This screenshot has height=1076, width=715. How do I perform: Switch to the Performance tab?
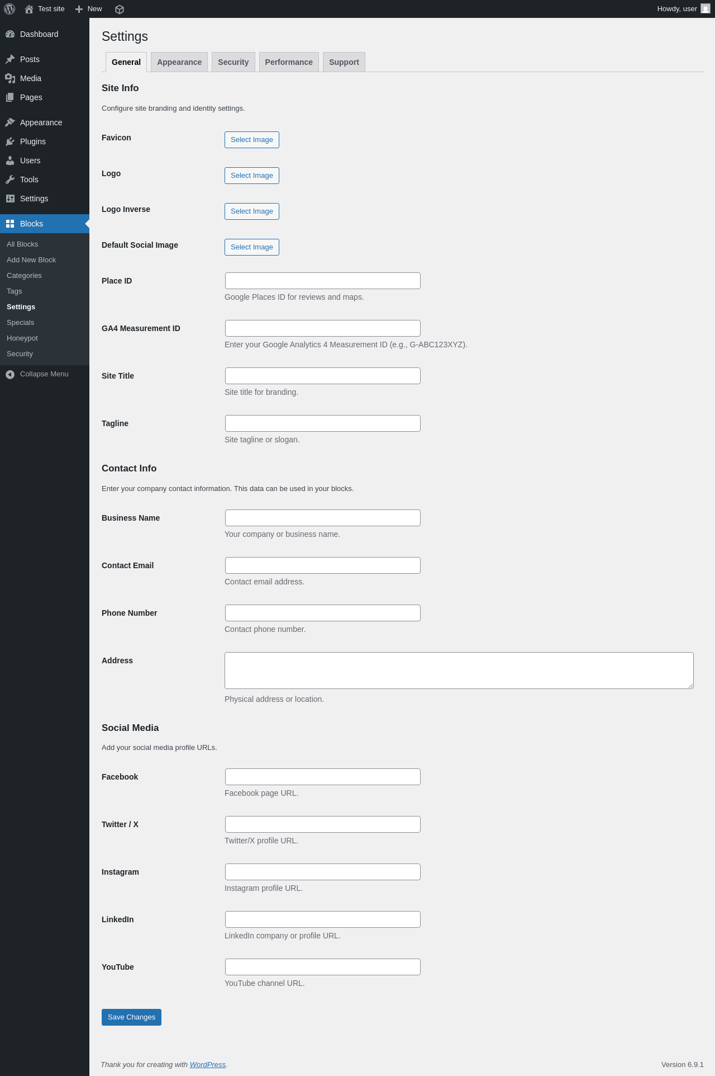(289, 62)
